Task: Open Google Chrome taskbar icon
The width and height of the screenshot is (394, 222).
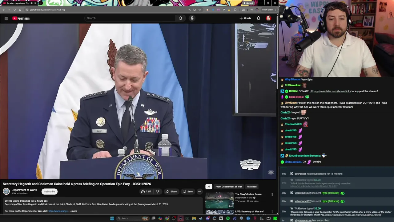Action: (x=167, y=218)
